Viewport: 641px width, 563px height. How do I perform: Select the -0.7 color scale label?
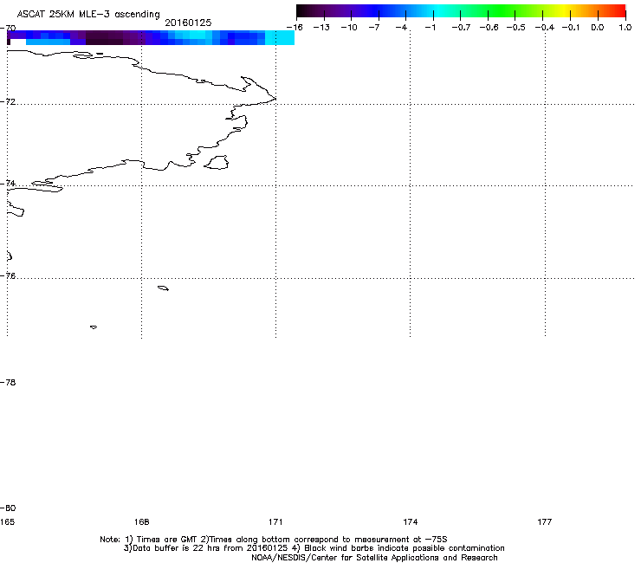point(461,28)
